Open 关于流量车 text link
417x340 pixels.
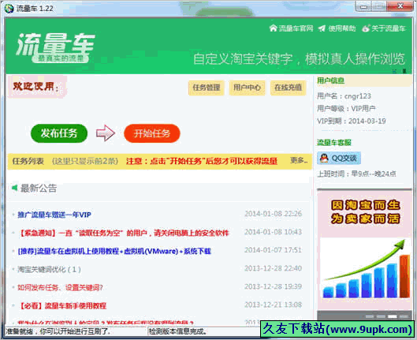[389, 28]
